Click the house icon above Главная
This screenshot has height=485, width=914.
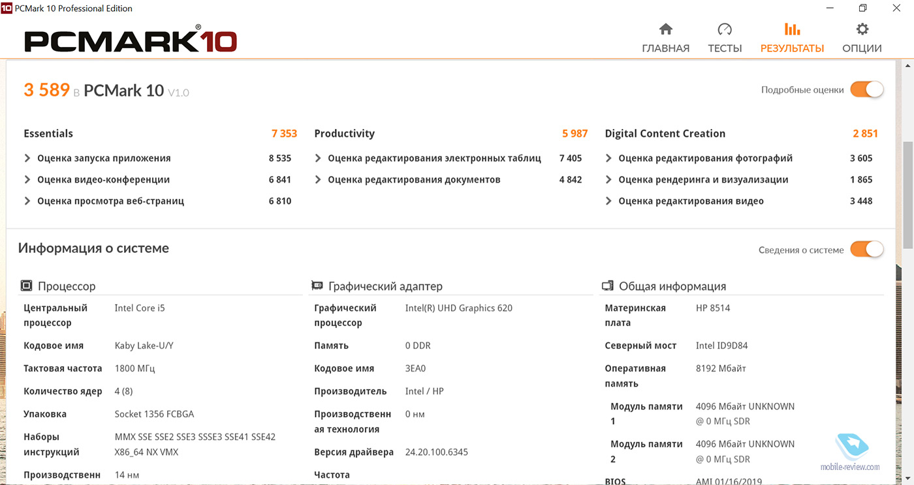click(x=665, y=29)
